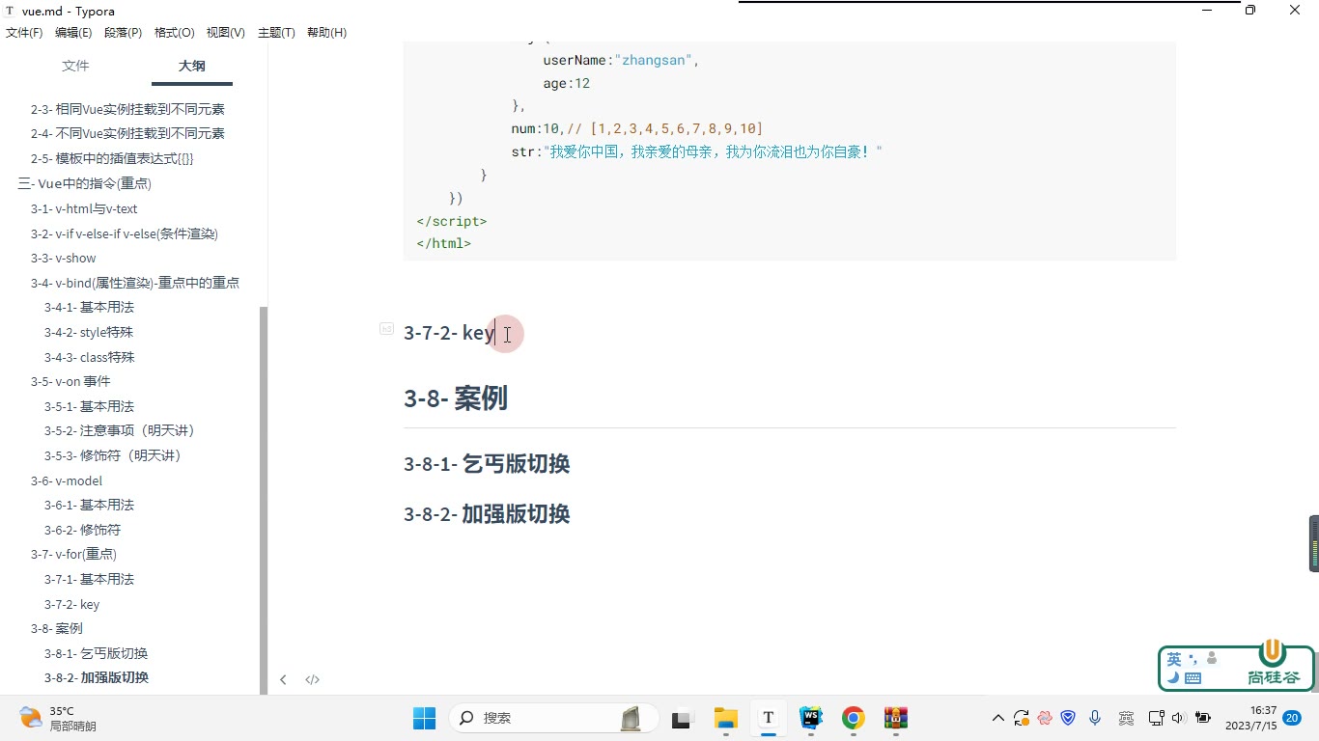The image size is (1319, 741).
Task: Click the Typora icon in the taskbar
Action: click(768, 718)
